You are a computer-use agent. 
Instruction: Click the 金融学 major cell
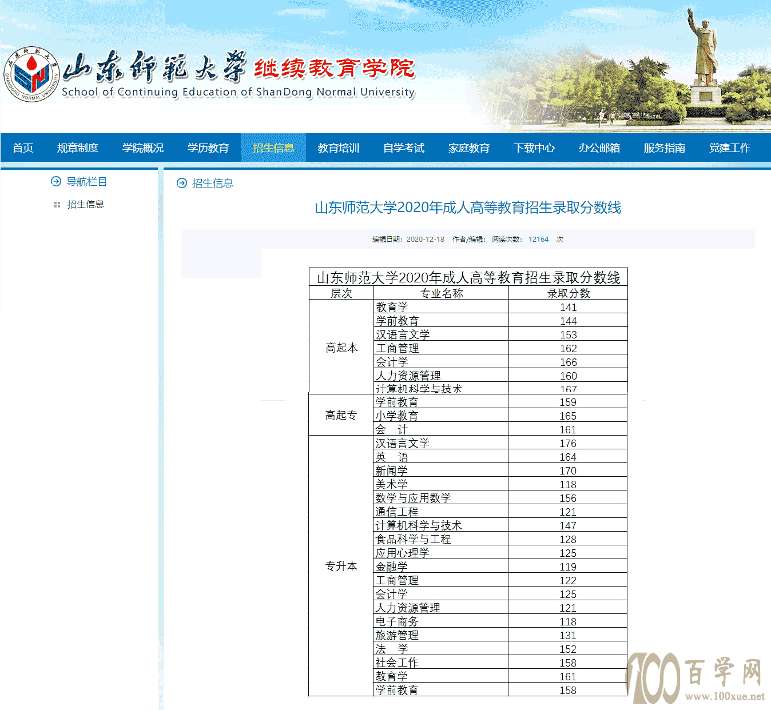pos(441,567)
